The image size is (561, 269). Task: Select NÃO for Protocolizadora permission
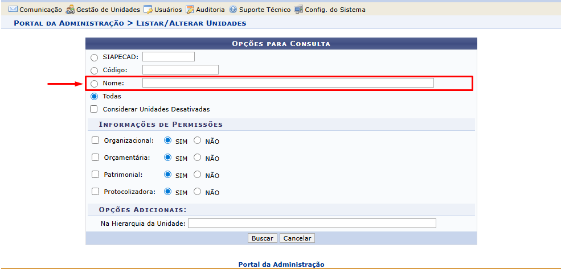(198, 192)
